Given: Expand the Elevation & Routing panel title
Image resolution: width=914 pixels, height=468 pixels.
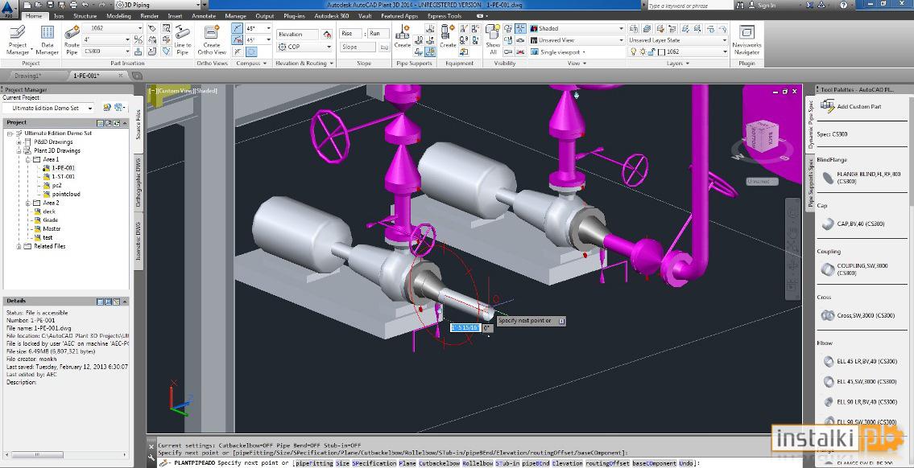Looking at the screenshot, I should [x=304, y=64].
